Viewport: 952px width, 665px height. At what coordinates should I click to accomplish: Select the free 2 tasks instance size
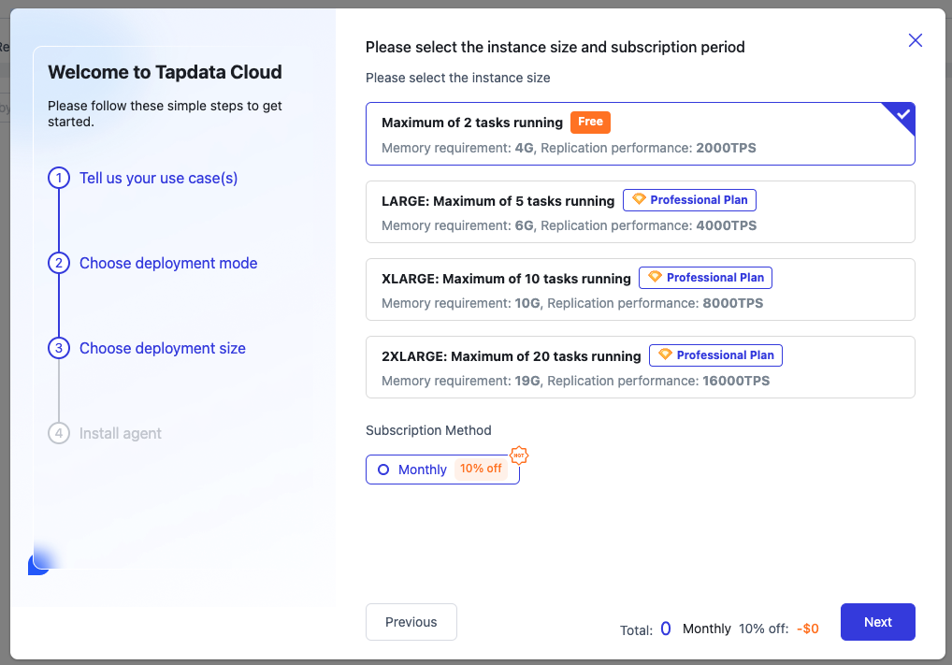pos(640,134)
